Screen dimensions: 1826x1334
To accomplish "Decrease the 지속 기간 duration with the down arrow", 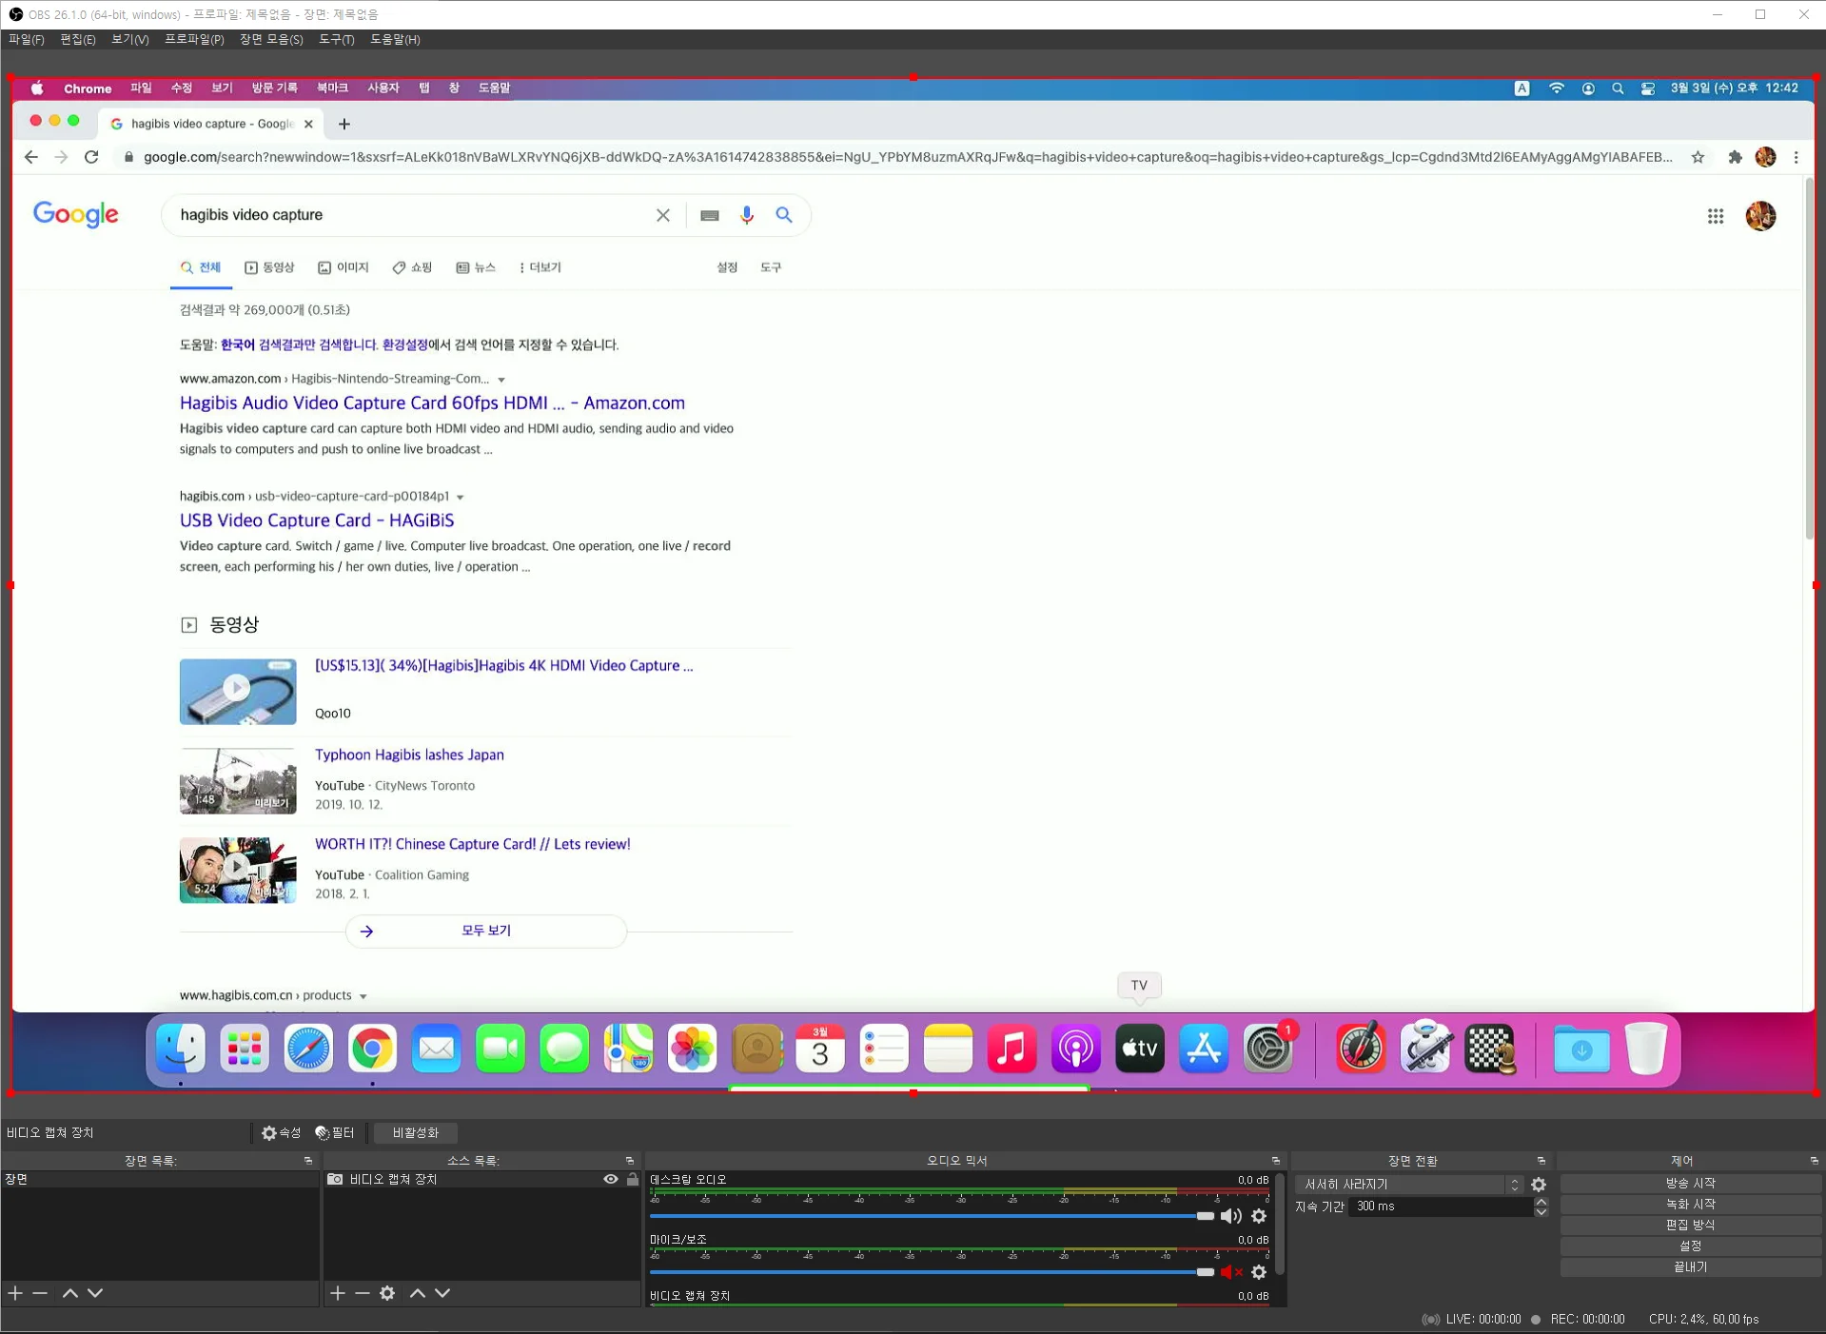I will [1541, 1212].
